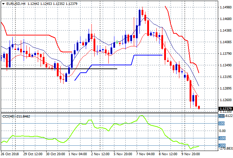This screenshot has height=158, width=233.
Task: Click the 1.13490 price scale label
Action: 226,65
